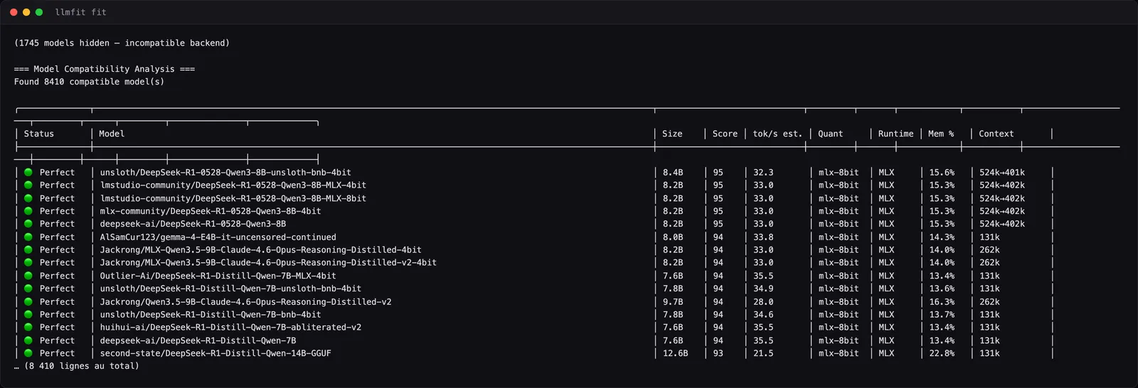Screen dimensions: 1138x388
Task: Click the 12.6B size value
Action: click(x=675, y=353)
